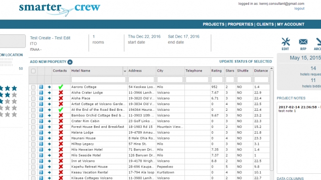Image resolution: width=321 pixels, height=180 pixels.
Task: Click ADD NEW PROPERTY link
Action: pos(48,62)
